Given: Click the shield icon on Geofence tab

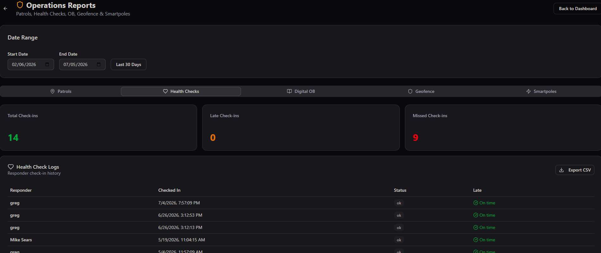Looking at the screenshot, I should point(410,91).
